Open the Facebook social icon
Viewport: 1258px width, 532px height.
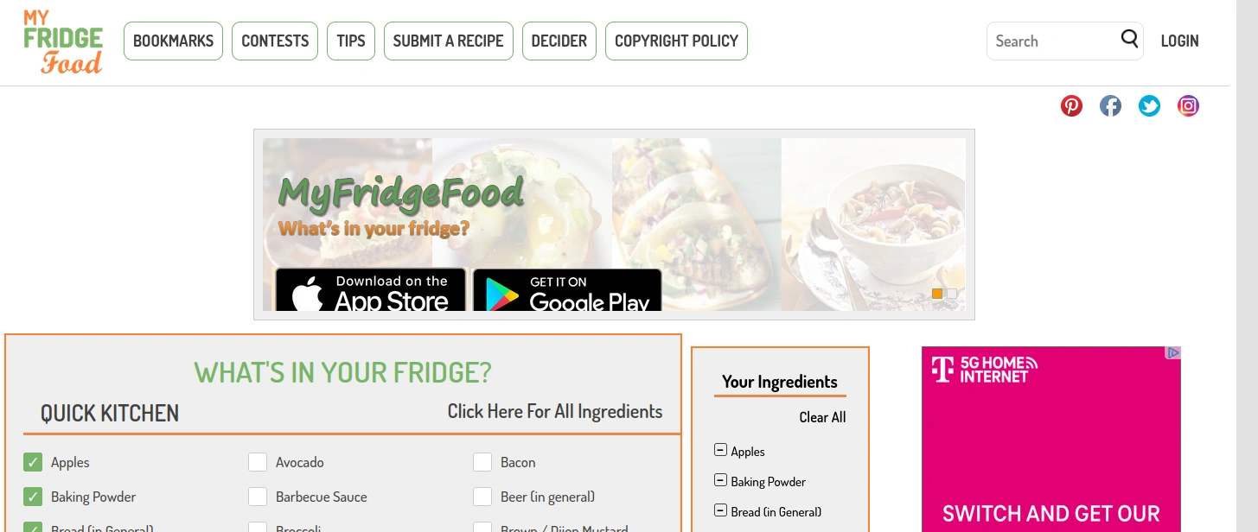(1110, 106)
